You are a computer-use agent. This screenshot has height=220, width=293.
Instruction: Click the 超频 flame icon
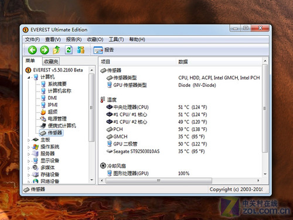coord(43,112)
